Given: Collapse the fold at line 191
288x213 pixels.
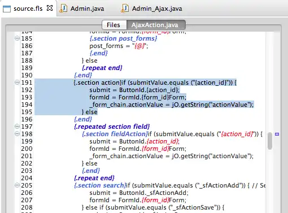Looking at the screenshot, I should click(x=17, y=82).
